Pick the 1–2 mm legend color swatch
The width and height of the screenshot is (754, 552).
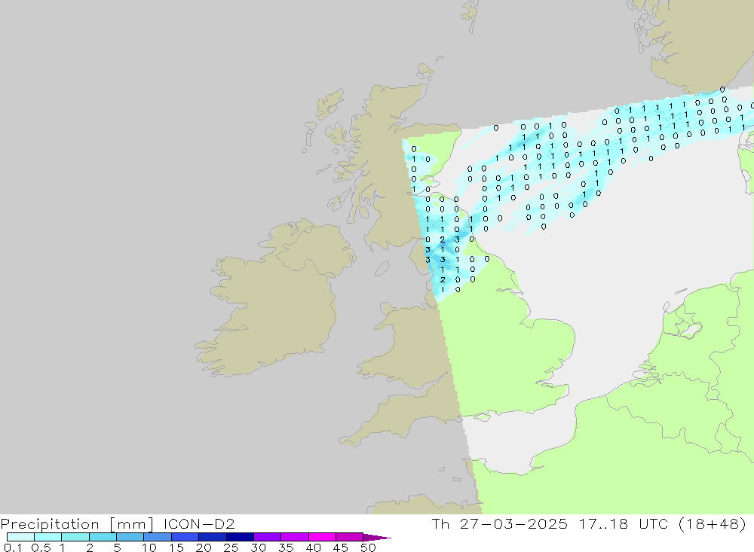coord(75,537)
